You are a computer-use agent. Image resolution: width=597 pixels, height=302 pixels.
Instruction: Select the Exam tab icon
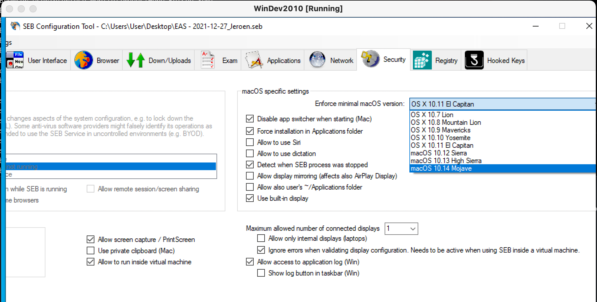point(207,60)
